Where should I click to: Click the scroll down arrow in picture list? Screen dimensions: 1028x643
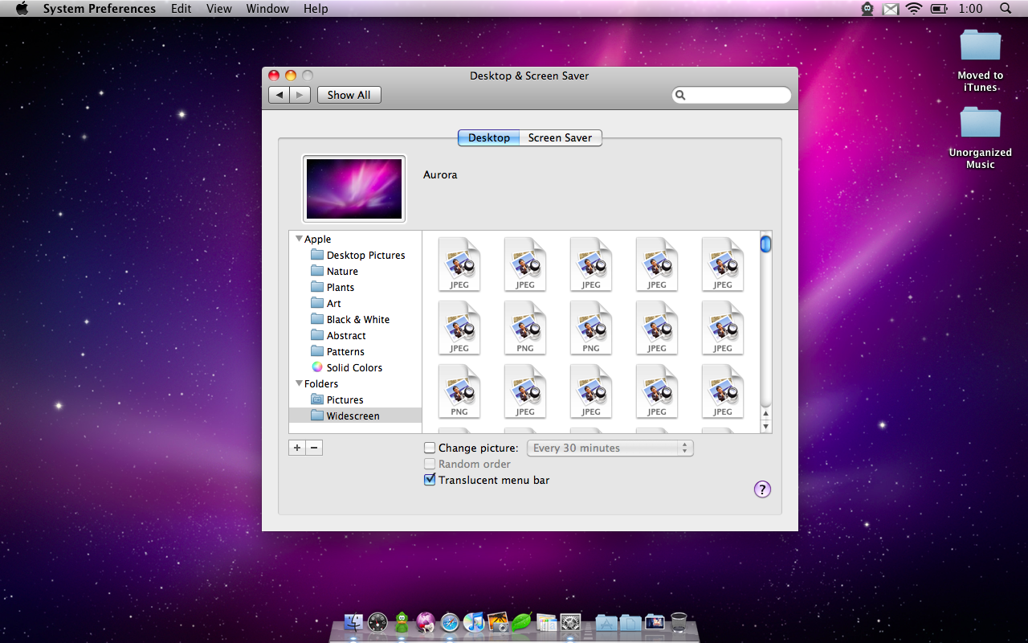tap(765, 427)
